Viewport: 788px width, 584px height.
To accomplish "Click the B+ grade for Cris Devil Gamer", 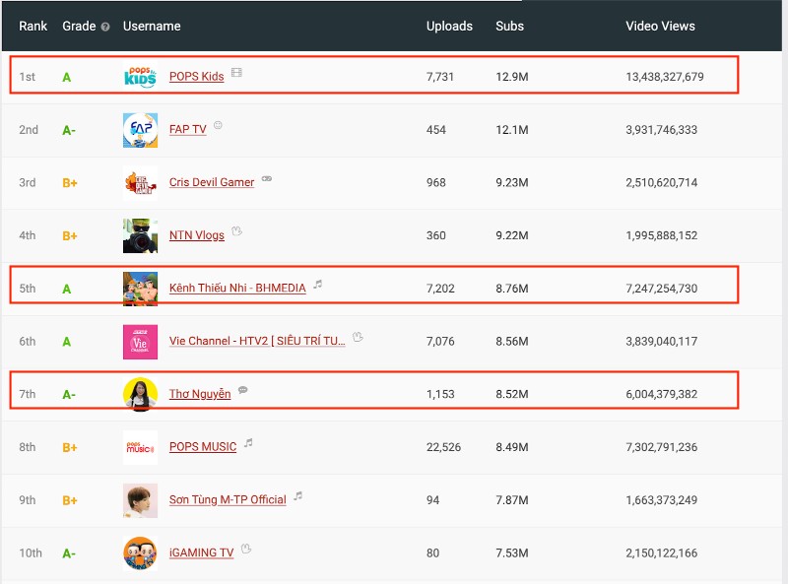I will coord(70,183).
